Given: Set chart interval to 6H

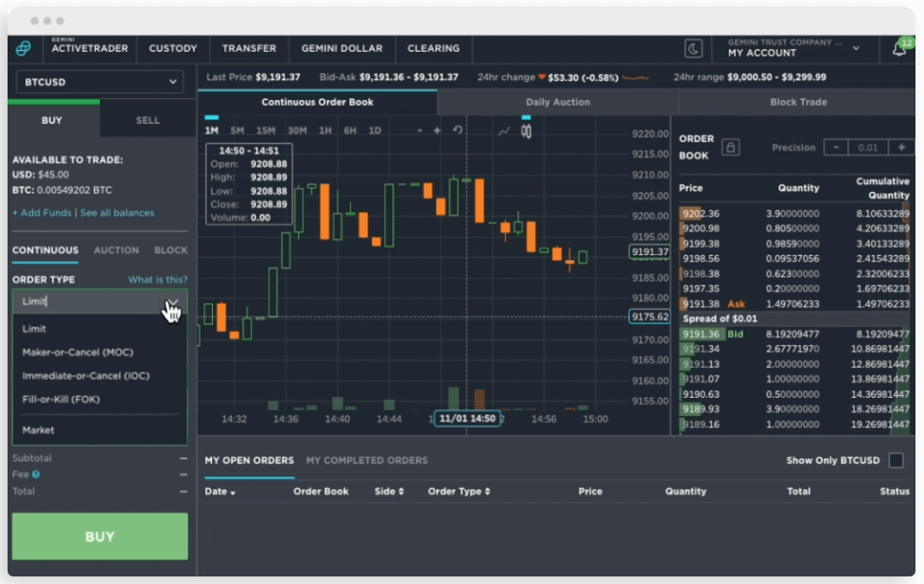Looking at the screenshot, I should click(350, 130).
